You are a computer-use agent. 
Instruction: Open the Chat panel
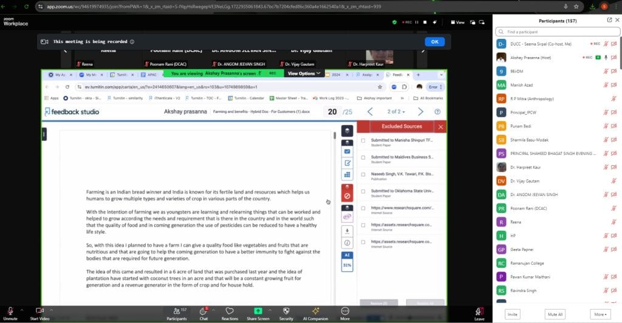click(x=203, y=311)
